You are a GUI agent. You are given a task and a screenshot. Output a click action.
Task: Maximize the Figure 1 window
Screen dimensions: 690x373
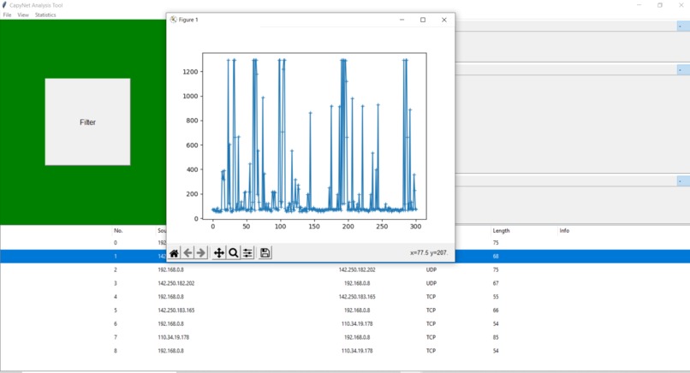coord(423,20)
